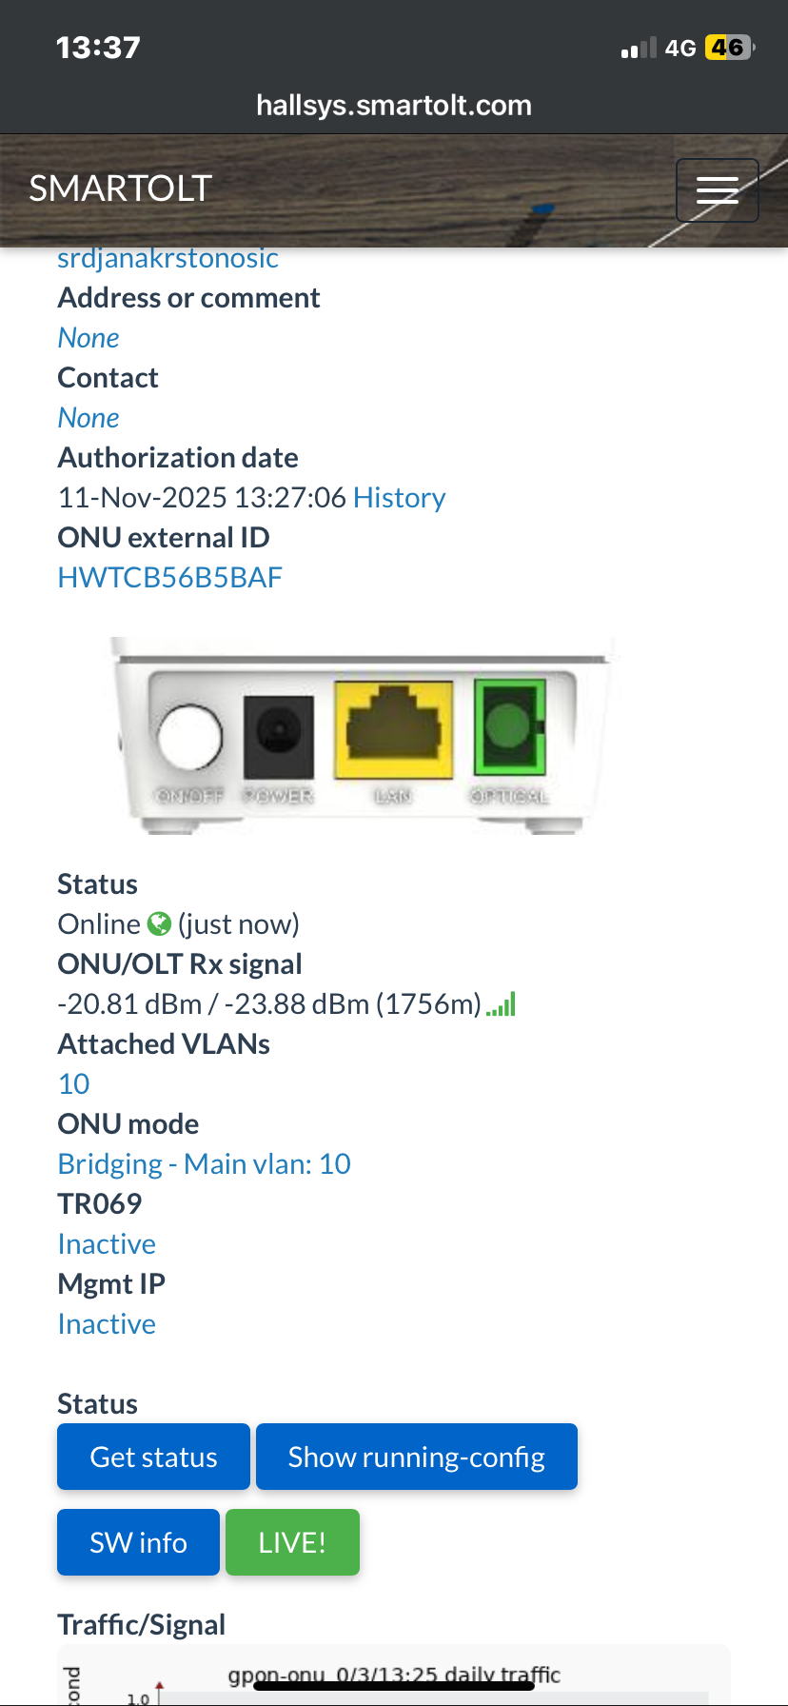Click the SMARTOLT brand logo
The width and height of the screenshot is (788, 1706).
[120, 188]
